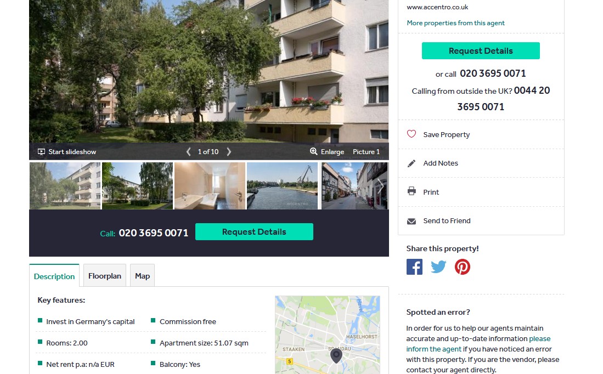Advance thumbnail strip with right chevron
This screenshot has height=374, width=603.
[x=380, y=186]
